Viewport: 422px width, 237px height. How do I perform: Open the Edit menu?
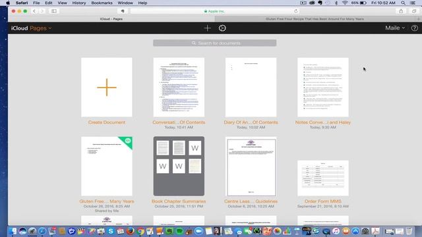49,3
